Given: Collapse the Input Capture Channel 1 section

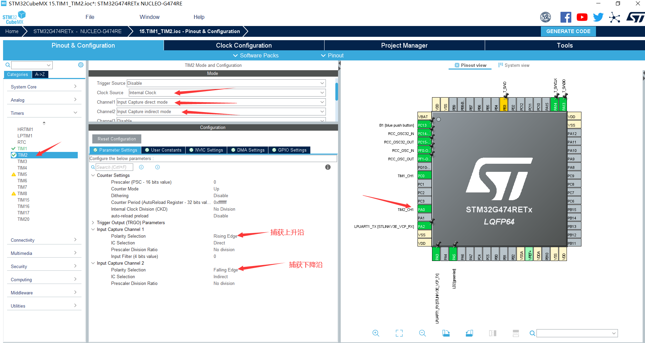Looking at the screenshot, I should 93,229.
